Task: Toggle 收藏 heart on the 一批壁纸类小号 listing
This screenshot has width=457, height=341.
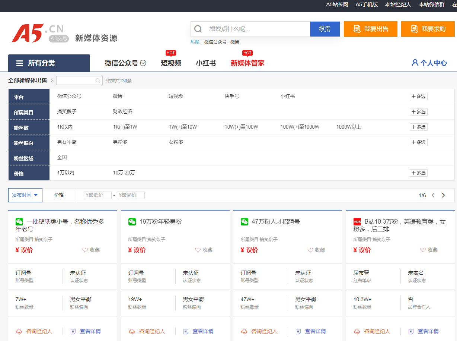Action: pos(85,250)
